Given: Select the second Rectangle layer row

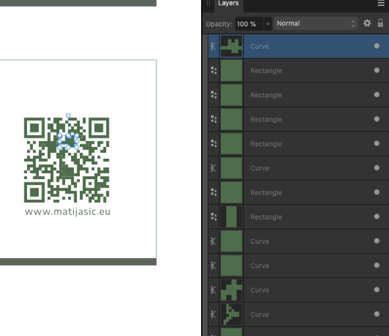Looking at the screenshot, I should click(299, 95).
